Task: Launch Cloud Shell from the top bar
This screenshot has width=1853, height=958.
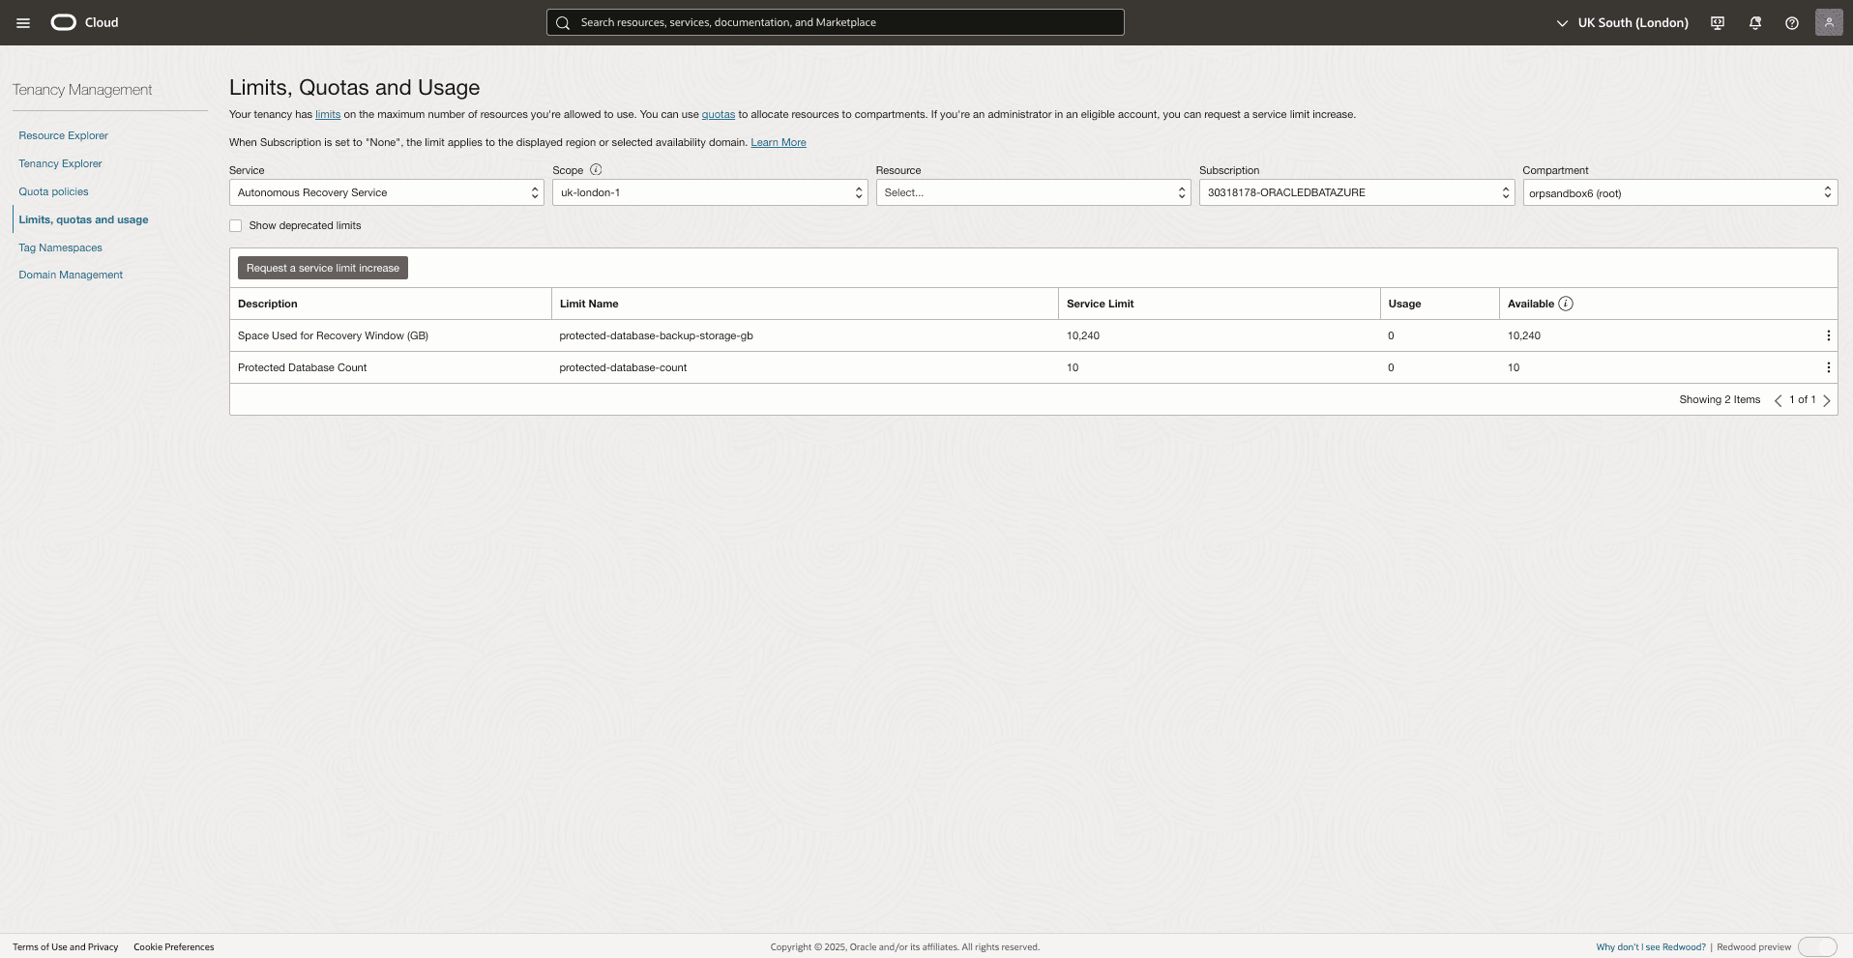Action: click(1716, 22)
